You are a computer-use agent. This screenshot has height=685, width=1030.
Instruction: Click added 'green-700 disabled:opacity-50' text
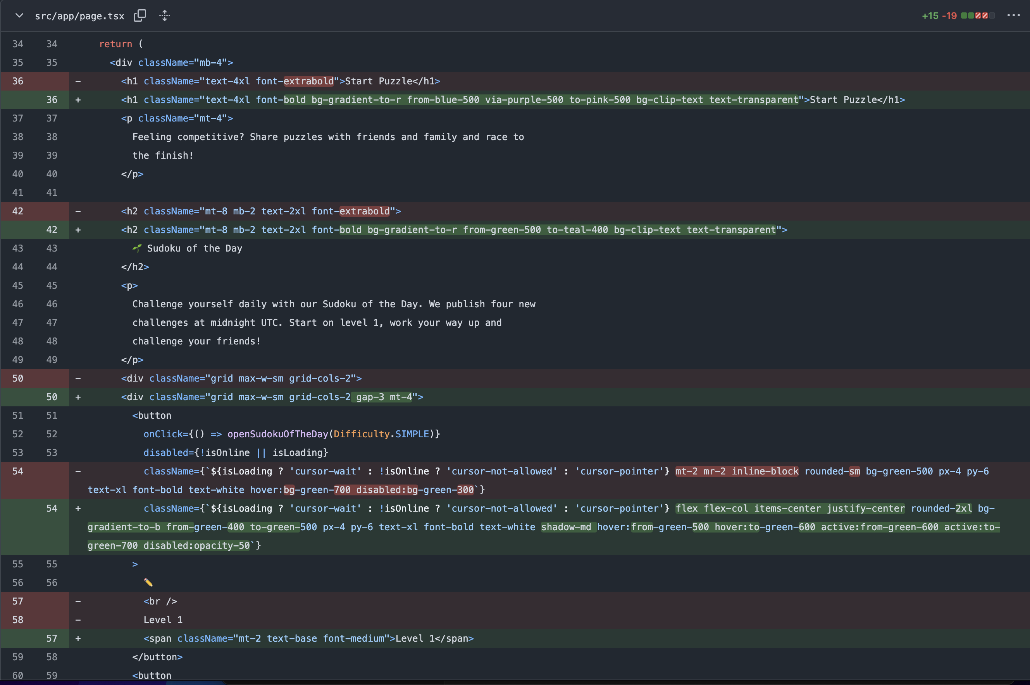[169, 546]
